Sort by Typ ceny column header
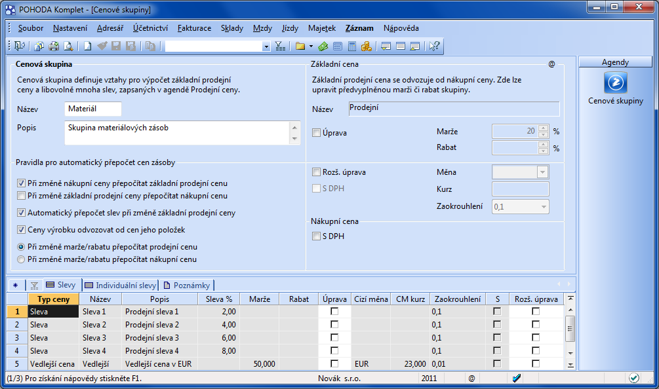Screen dimensions: 659x389 pos(53,299)
